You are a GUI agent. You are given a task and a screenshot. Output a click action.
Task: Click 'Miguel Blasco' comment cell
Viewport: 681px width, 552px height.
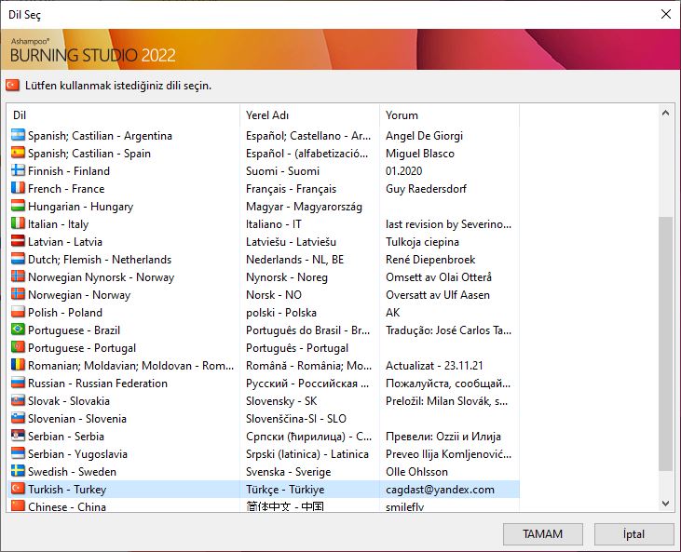click(x=420, y=154)
